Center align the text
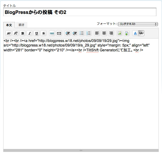 point(104,33)
